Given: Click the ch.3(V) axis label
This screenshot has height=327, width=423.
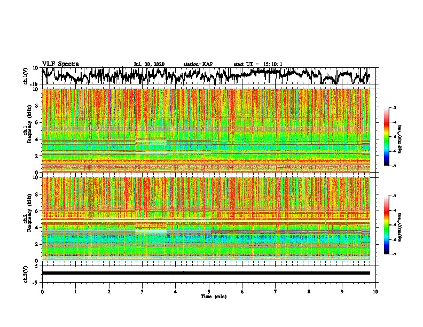Looking at the screenshot, I should point(26,274).
